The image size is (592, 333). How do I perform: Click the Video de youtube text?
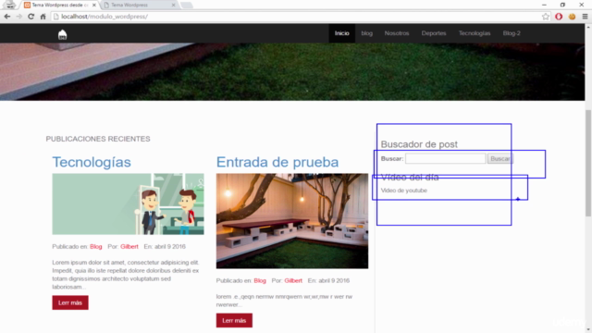point(404,191)
